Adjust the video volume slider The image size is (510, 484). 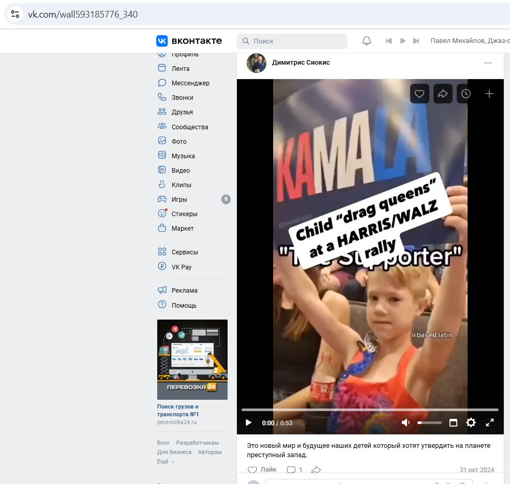pyautogui.click(x=430, y=422)
